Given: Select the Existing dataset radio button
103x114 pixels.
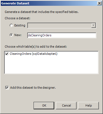Looking at the screenshot, I should (11, 25).
